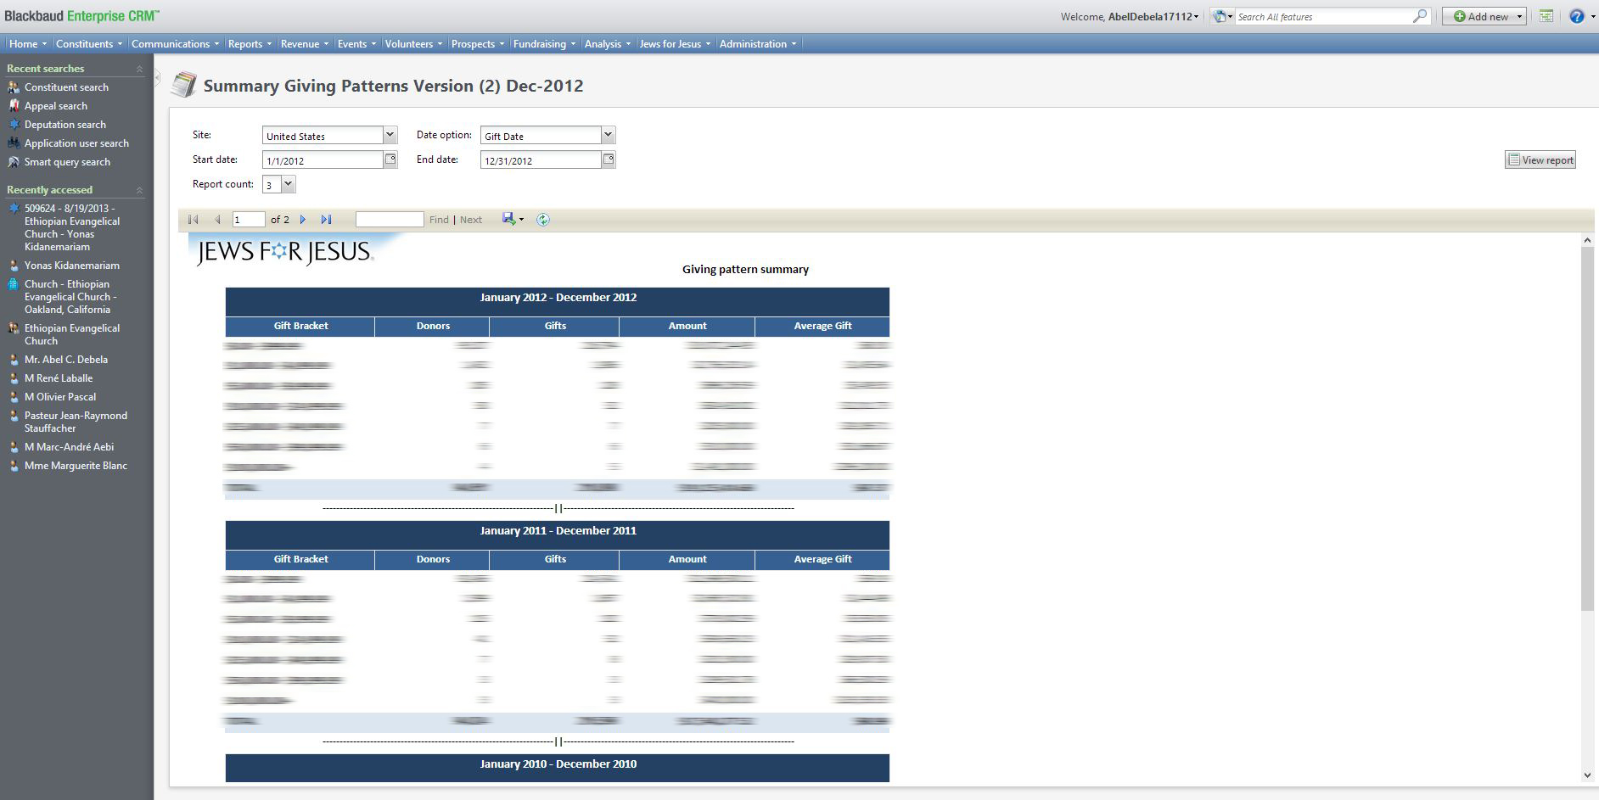Open the Revenue menu

305,44
